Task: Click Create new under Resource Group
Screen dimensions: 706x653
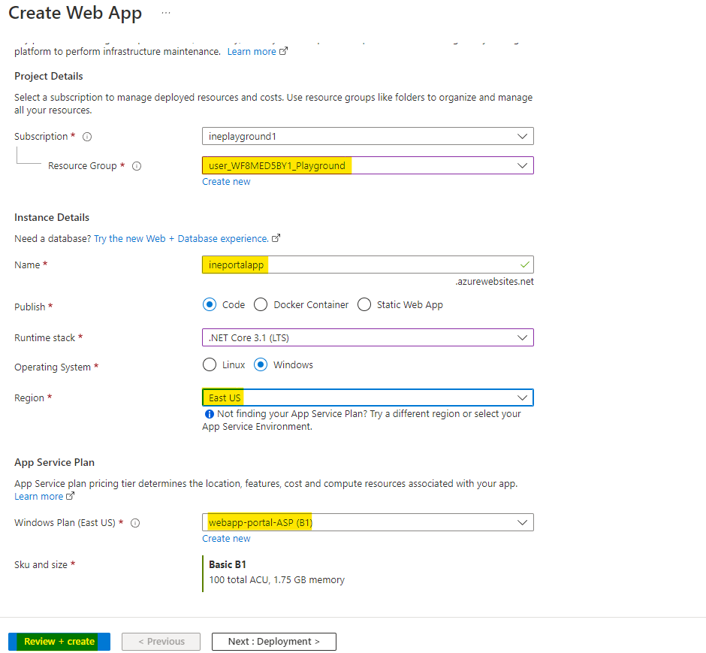Action: (x=226, y=182)
